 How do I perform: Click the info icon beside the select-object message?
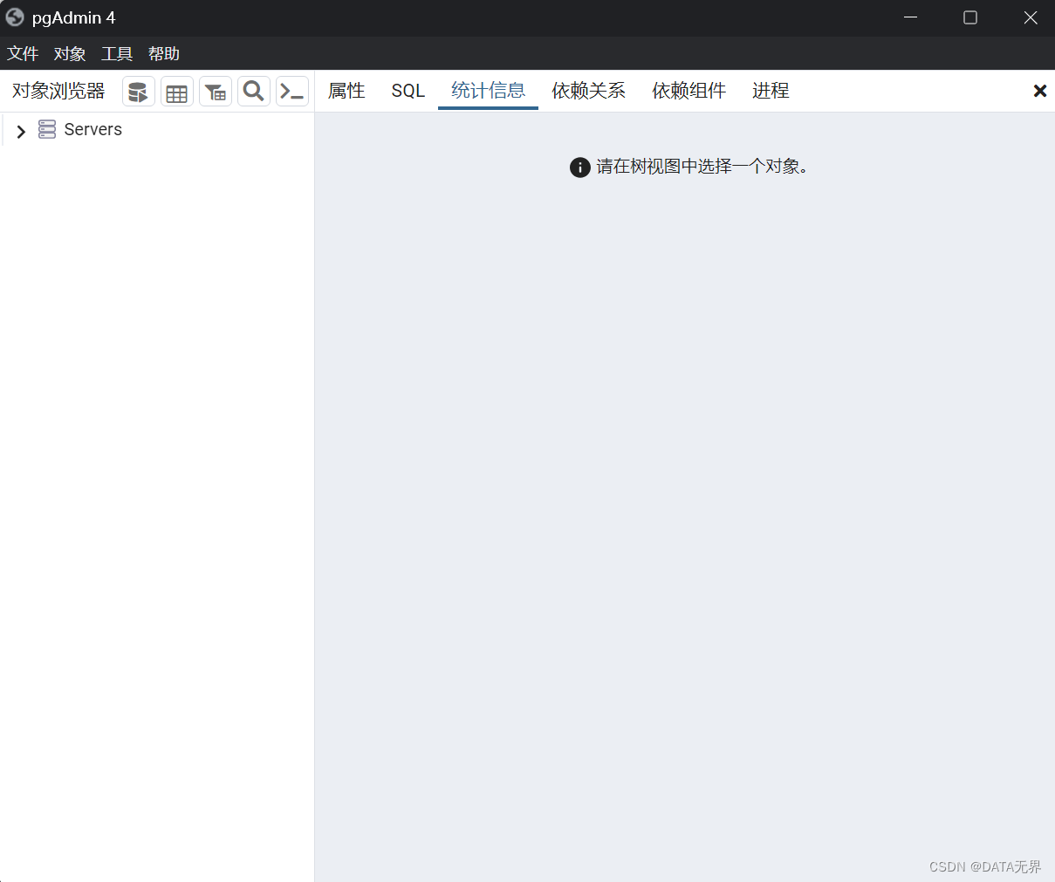tap(580, 168)
